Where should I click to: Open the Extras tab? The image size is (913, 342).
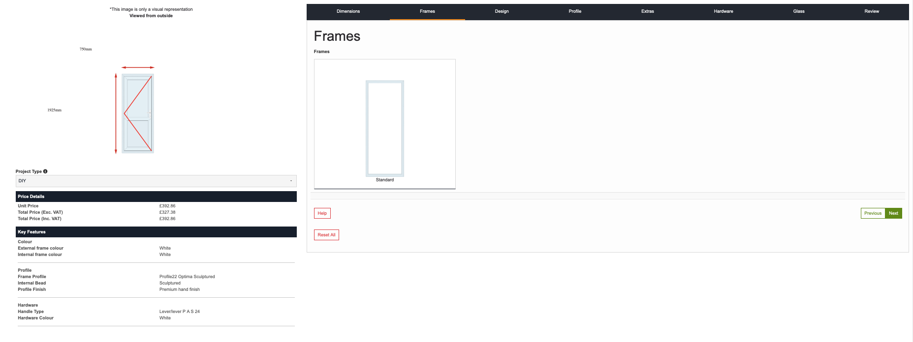[x=647, y=11]
